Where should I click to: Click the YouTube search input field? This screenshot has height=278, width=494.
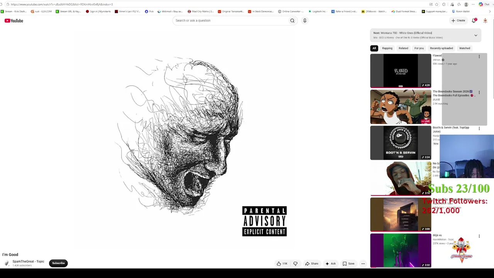tap(231, 20)
